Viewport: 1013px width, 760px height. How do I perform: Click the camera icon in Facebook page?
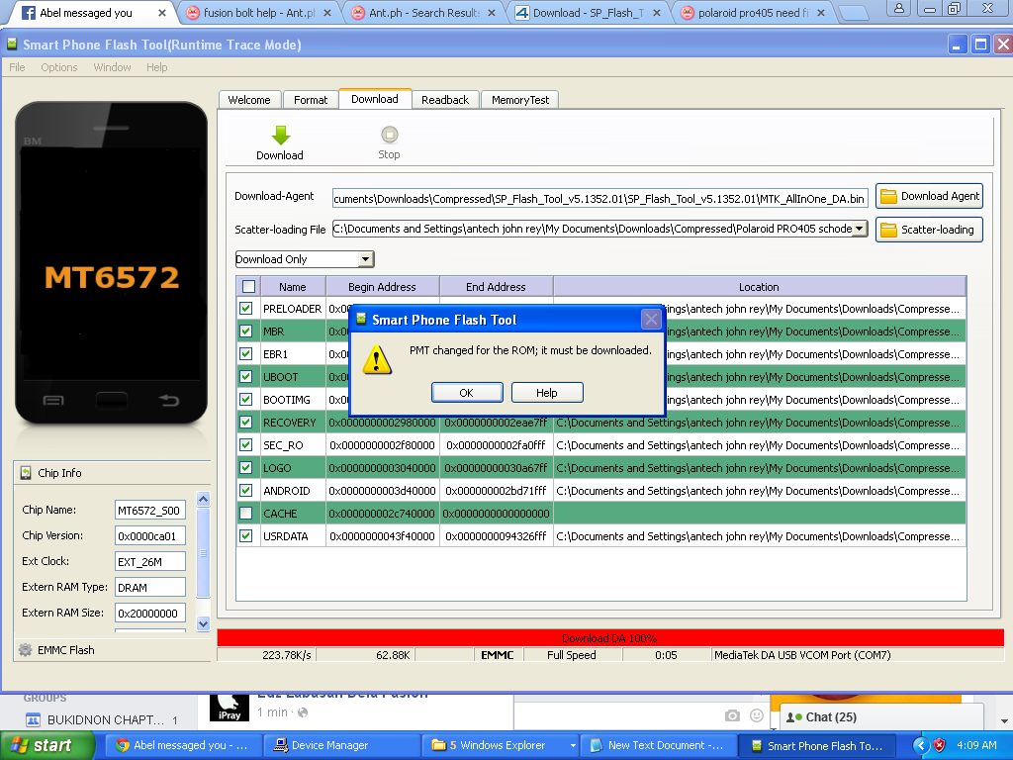pyautogui.click(x=732, y=715)
